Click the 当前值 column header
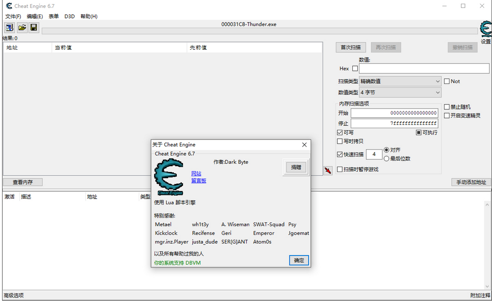 119,48
